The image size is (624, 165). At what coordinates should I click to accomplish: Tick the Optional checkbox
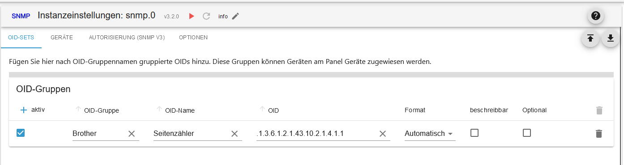[527, 133]
